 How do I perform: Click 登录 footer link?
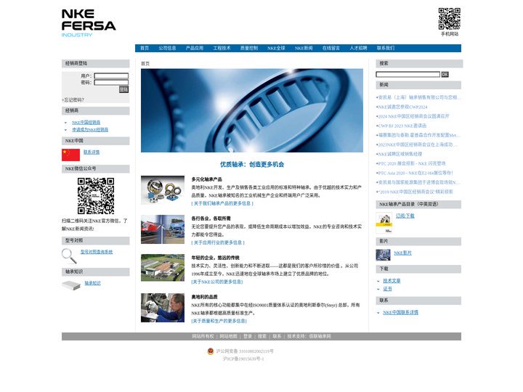pos(248,336)
